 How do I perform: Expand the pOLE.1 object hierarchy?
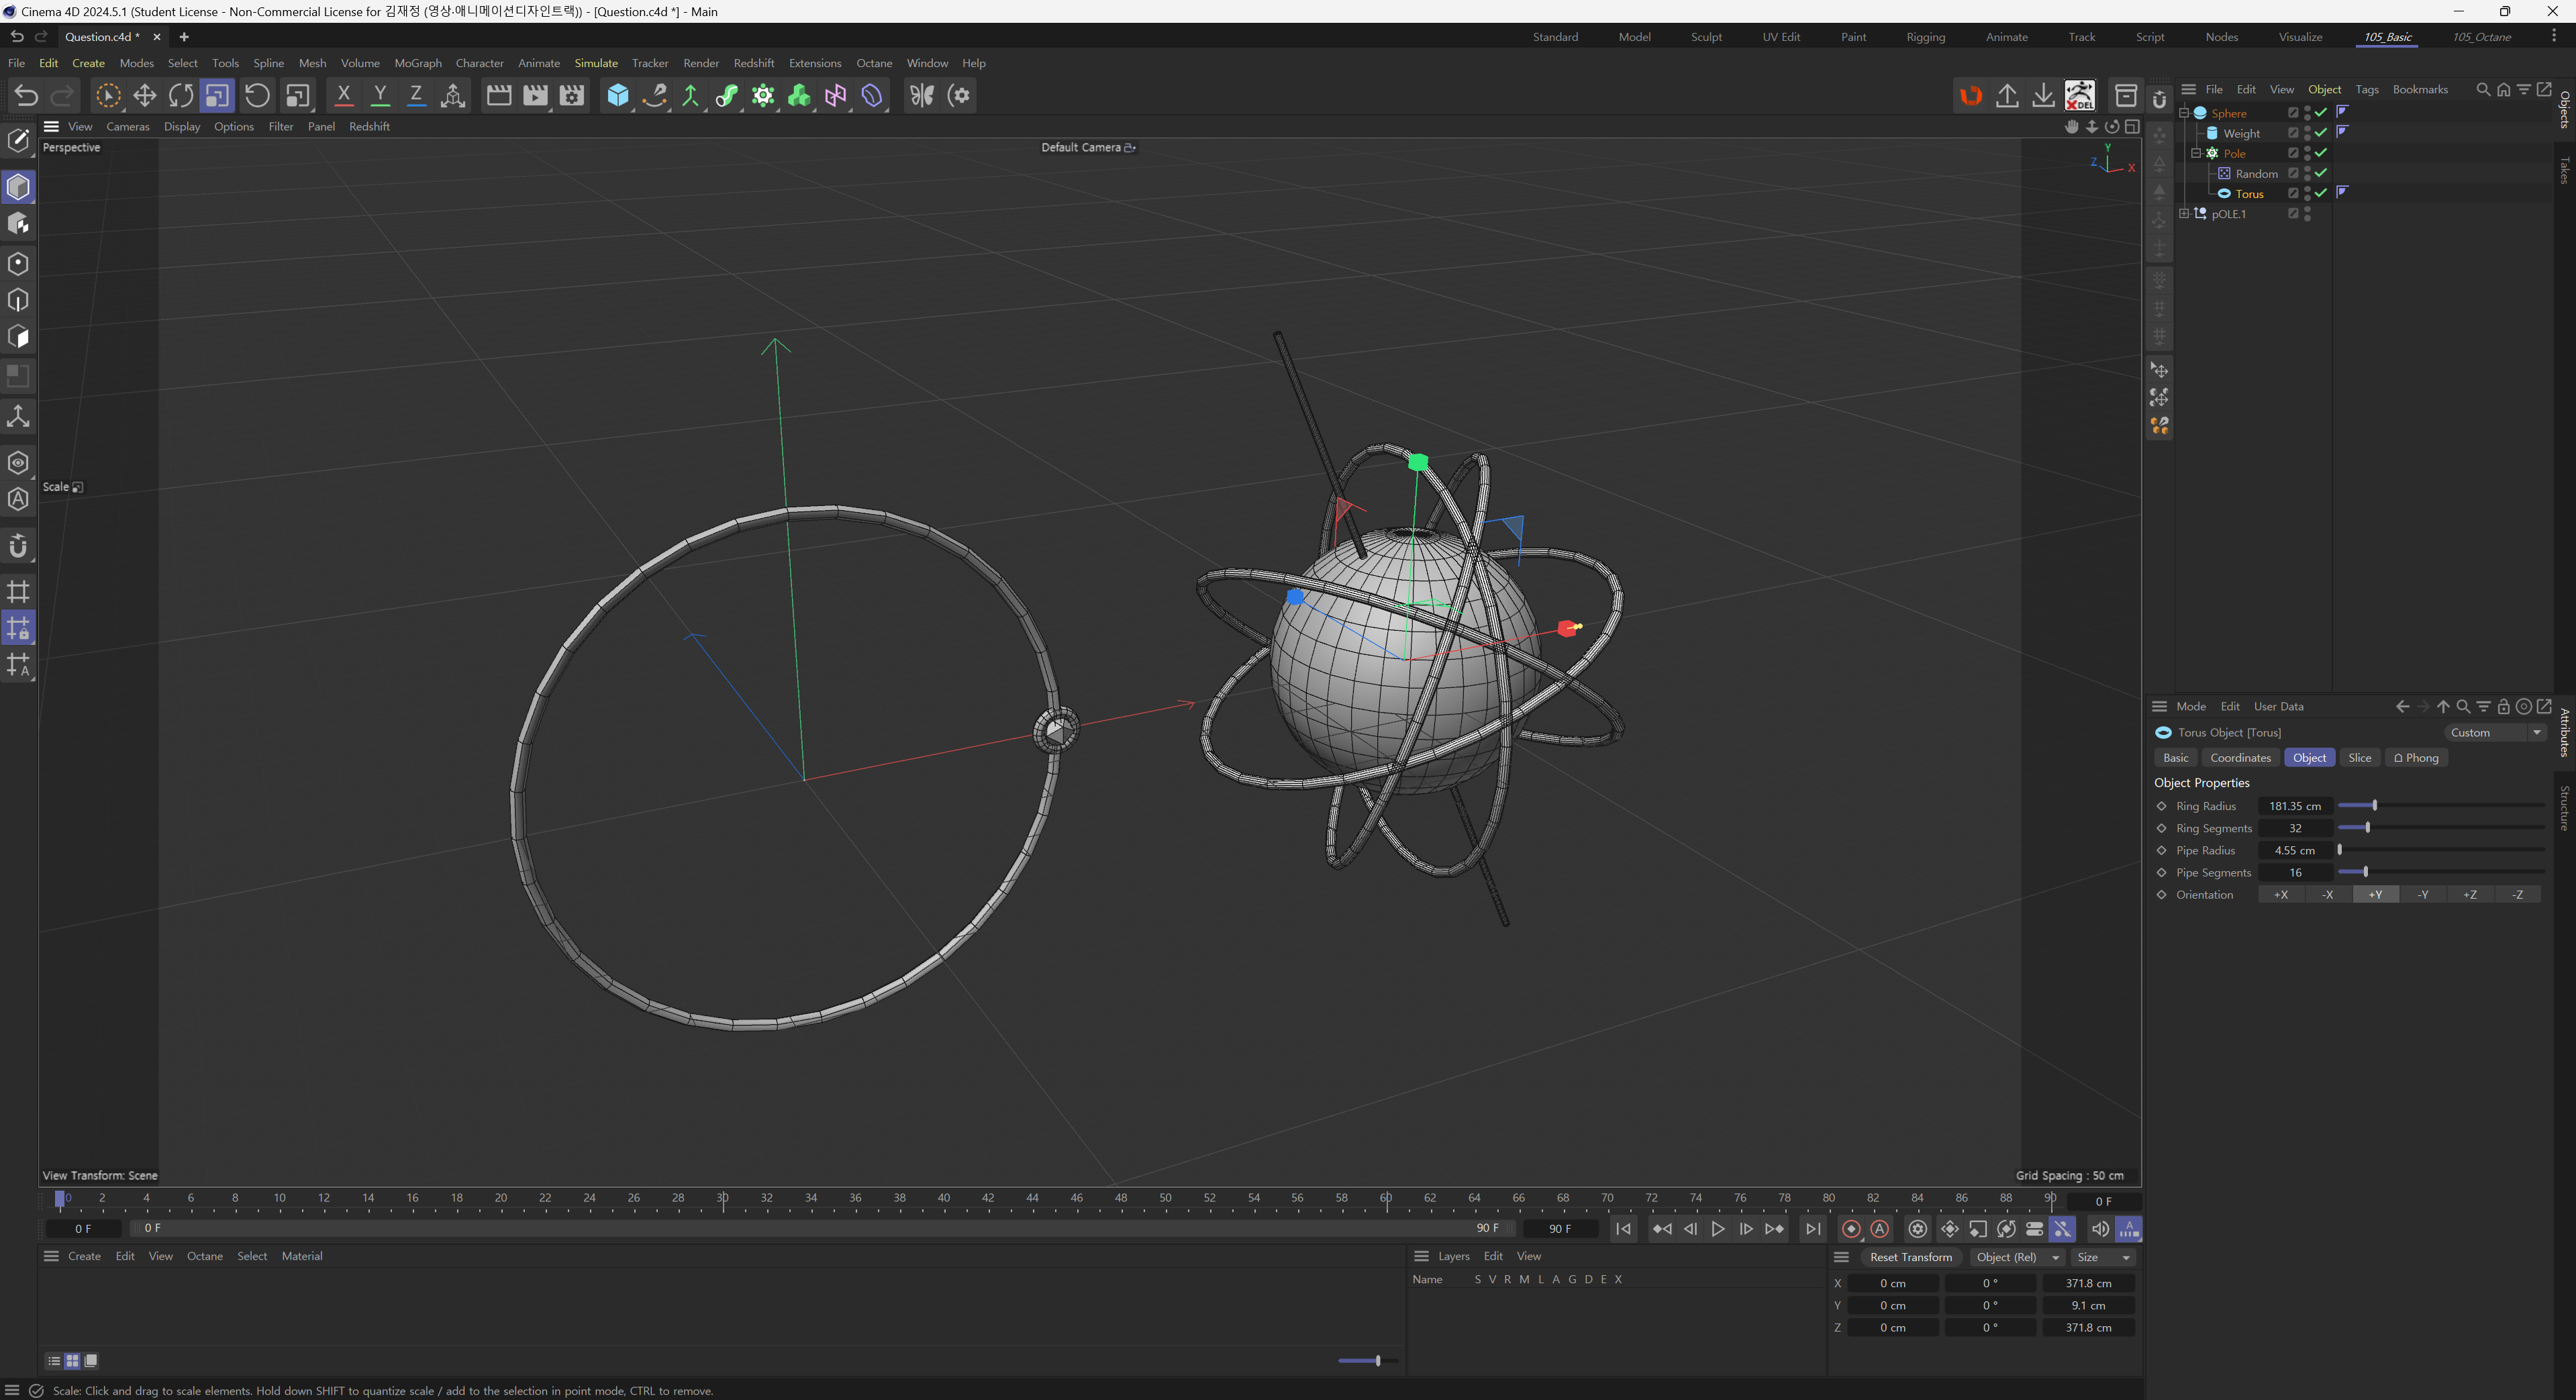pyautogui.click(x=2184, y=214)
